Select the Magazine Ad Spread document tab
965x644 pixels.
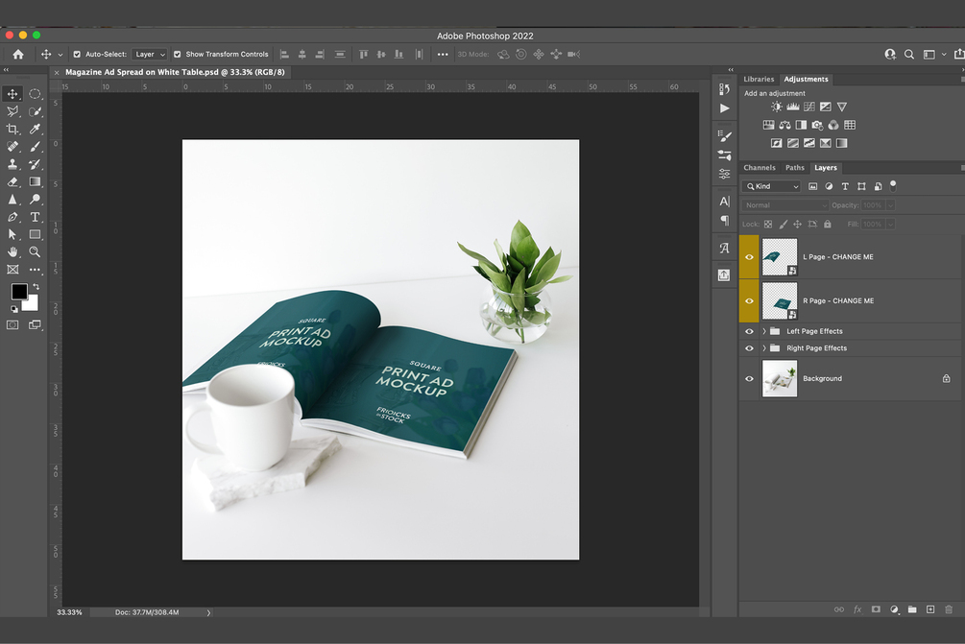point(175,72)
